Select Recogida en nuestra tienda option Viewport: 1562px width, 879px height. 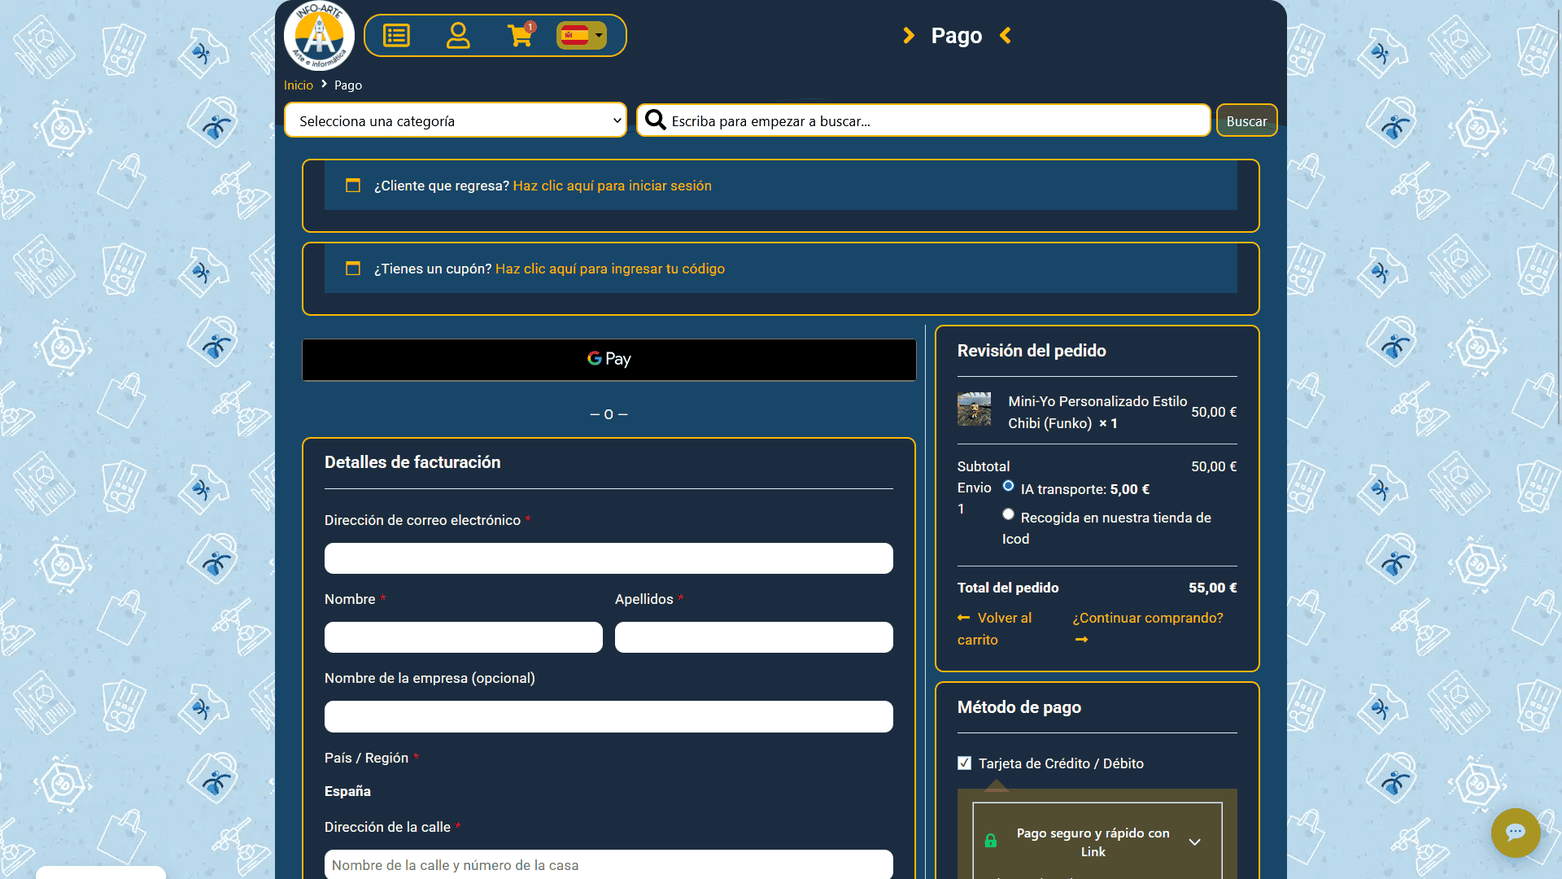[1008, 514]
